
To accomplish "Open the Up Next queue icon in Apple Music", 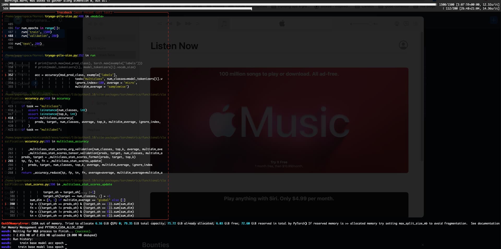I will [x=415, y=24].
